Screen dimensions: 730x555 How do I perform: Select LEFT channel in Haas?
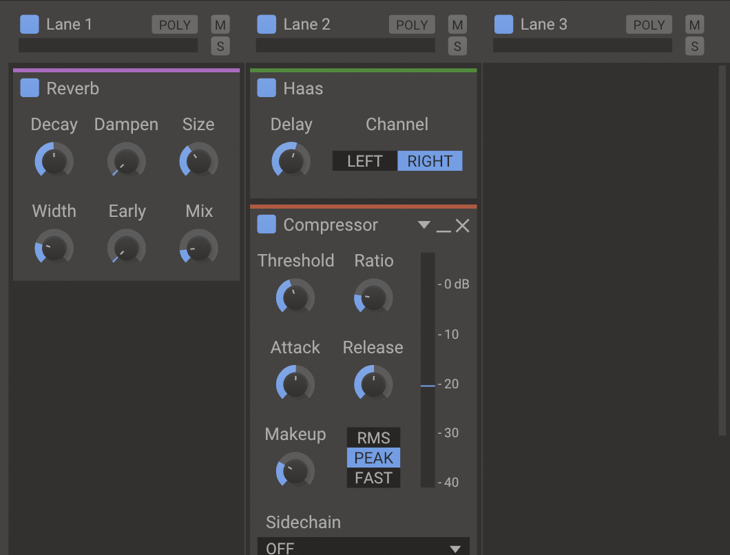point(365,160)
